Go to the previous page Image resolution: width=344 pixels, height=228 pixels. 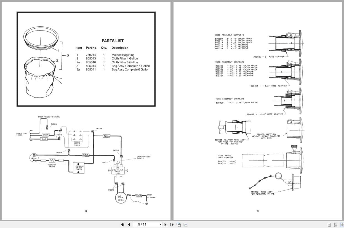click(x=129, y=224)
